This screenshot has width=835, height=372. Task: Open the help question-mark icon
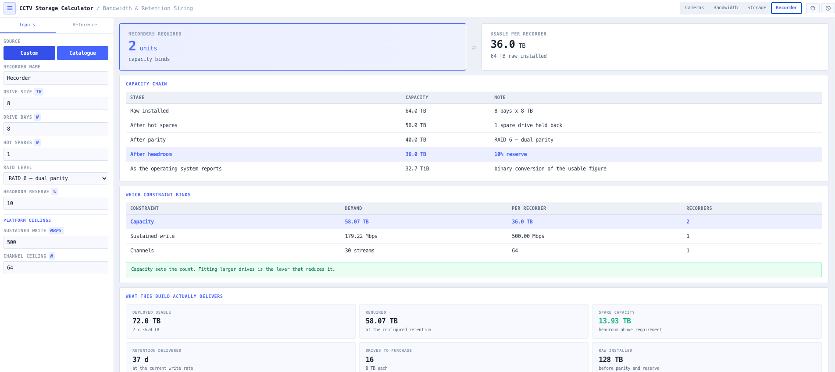click(x=828, y=8)
